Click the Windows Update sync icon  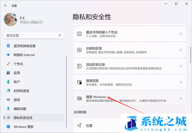8,126
